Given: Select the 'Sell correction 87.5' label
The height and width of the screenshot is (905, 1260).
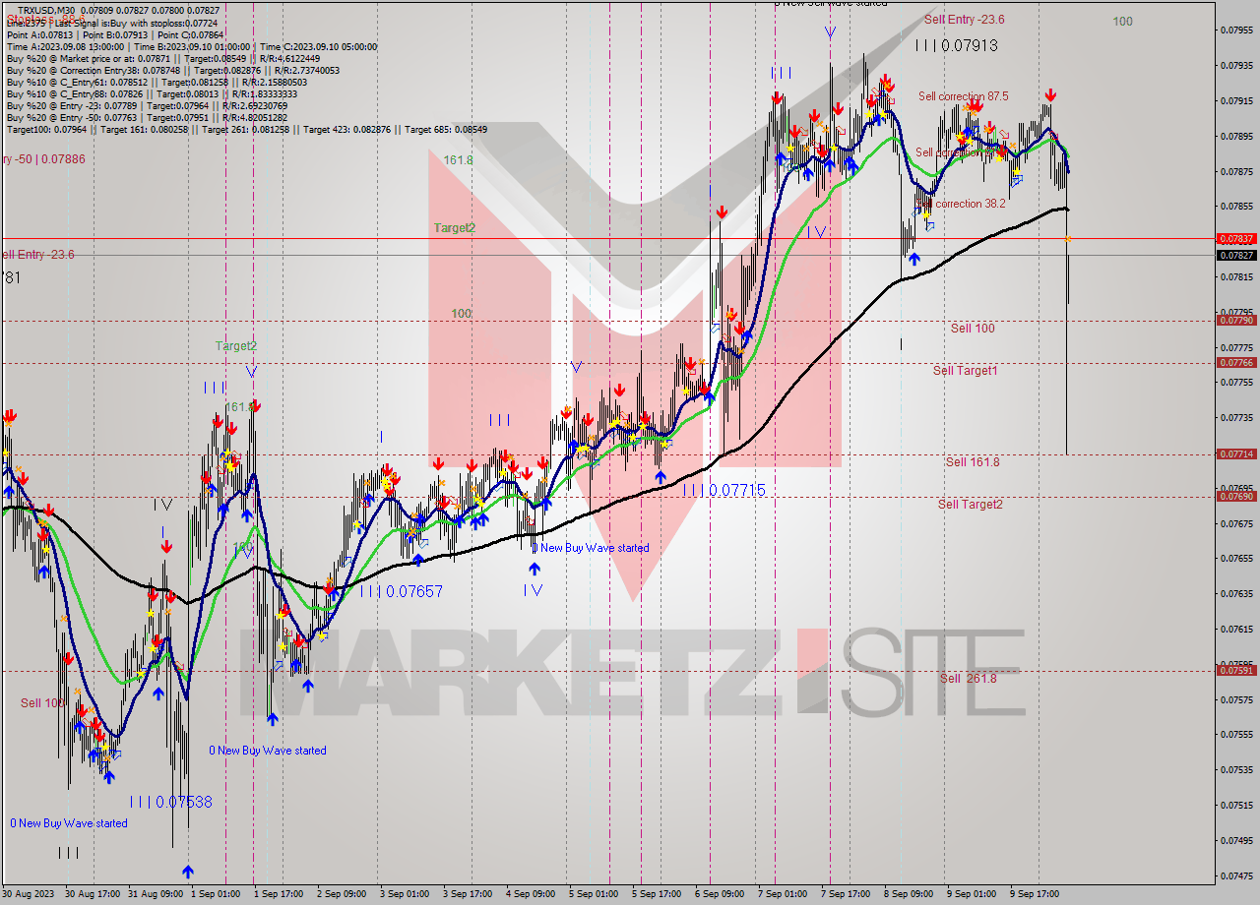Looking at the screenshot, I should coord(963,96).
